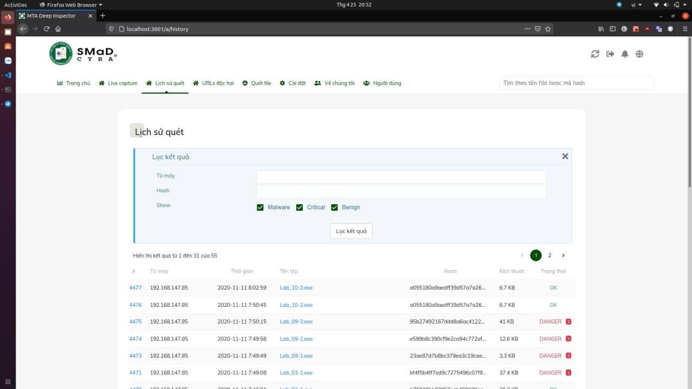Go back with the browser back arrow
The height and width of the screenshot is (389, 692).
click(23, 29)
